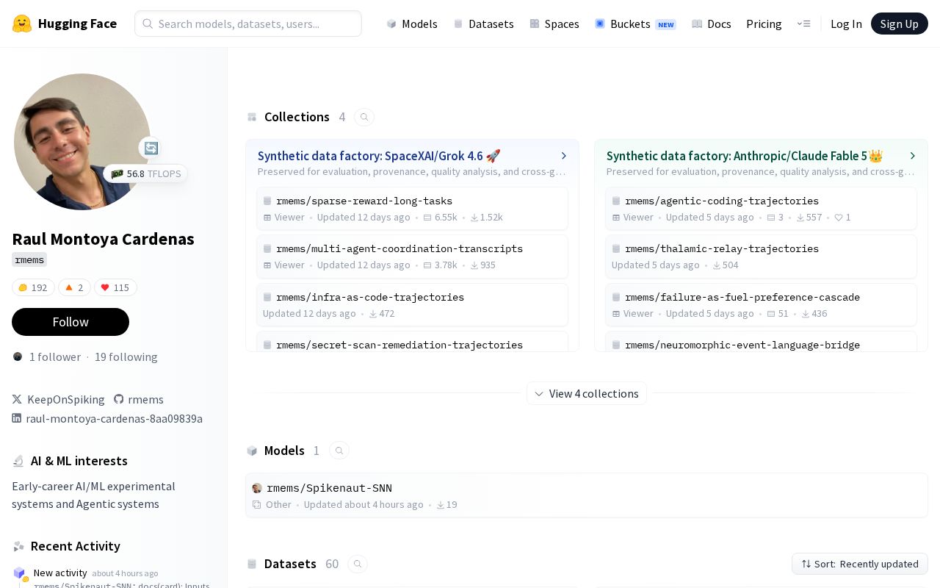The image size is (940, 588).
Task: Click the follower avatar icon
Action: point(18,356)
